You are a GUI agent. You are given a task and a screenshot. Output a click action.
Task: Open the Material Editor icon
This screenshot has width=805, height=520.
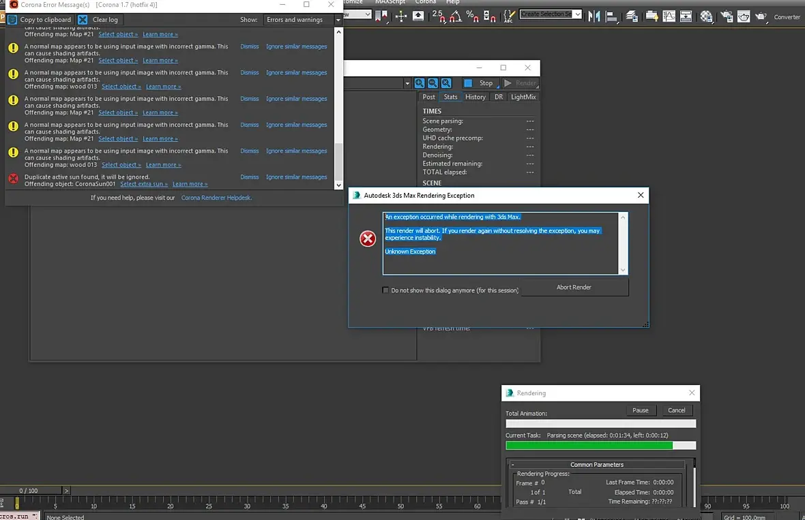(x=707, y=16)
